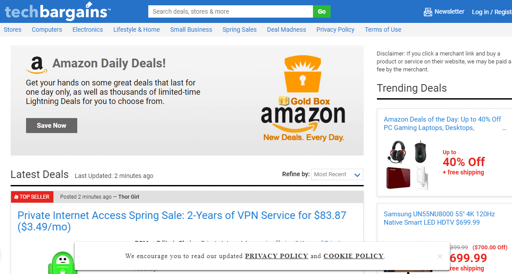Click the green VPN robot mascot image
Screen dimensions: 512x274
[x=62, y=263]
